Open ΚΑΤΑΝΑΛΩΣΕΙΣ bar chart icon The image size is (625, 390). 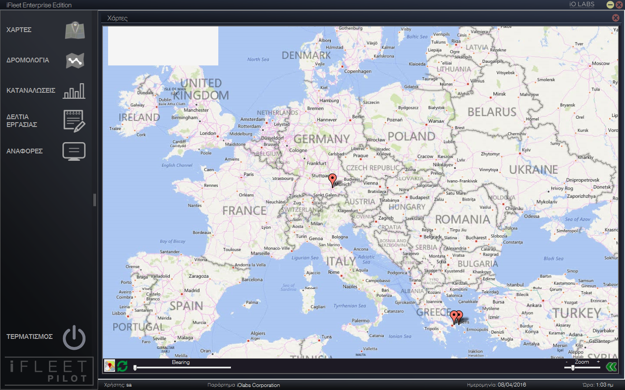click(x=74, y=91)
